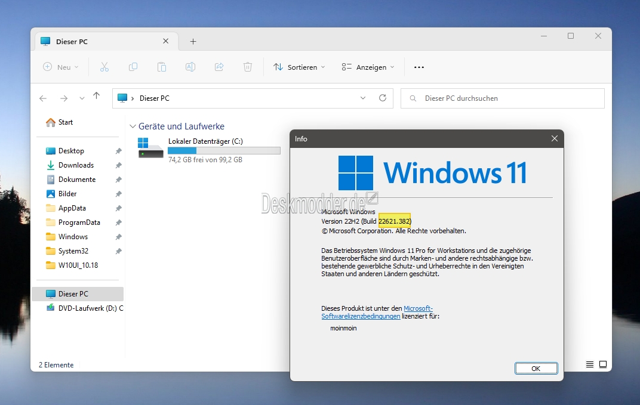Click the Dieser PC breadcrumb in address bar

point(154,98)
